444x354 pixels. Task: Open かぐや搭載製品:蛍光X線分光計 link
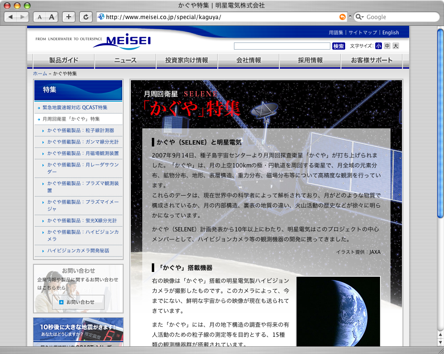tap(82, 221)
